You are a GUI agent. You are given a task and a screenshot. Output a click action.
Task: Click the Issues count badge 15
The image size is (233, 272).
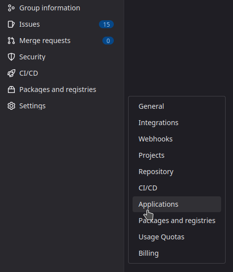(x=106, y=24)
